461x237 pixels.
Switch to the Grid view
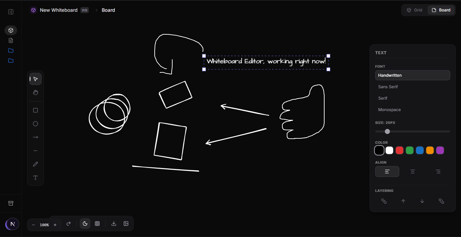click(414, 10)
